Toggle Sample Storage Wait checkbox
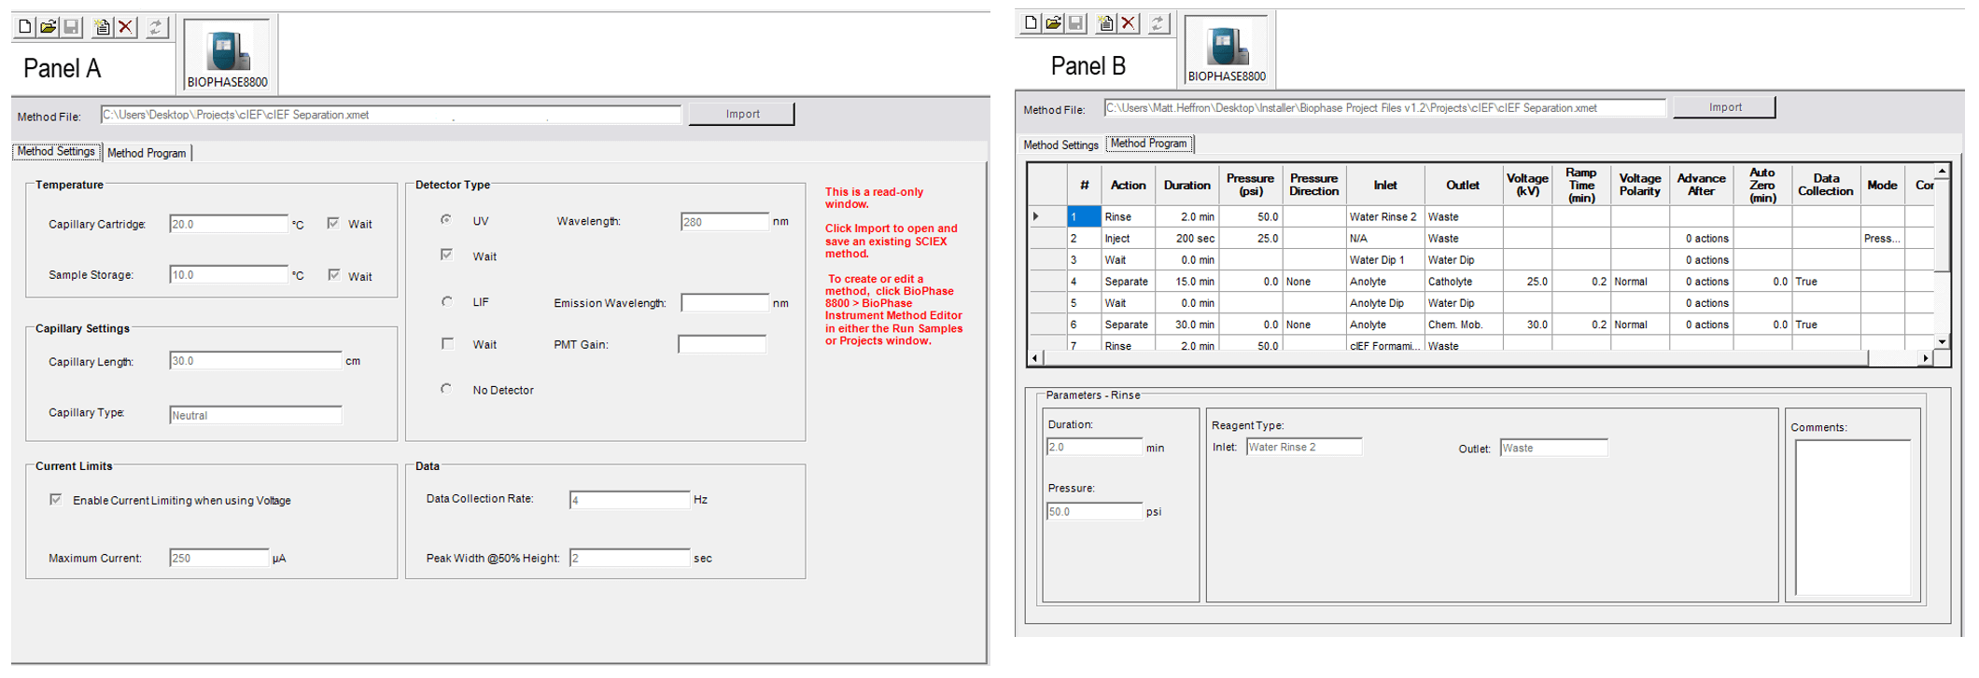The width and height of the screenshot is (1979, 678). point(333,274)
